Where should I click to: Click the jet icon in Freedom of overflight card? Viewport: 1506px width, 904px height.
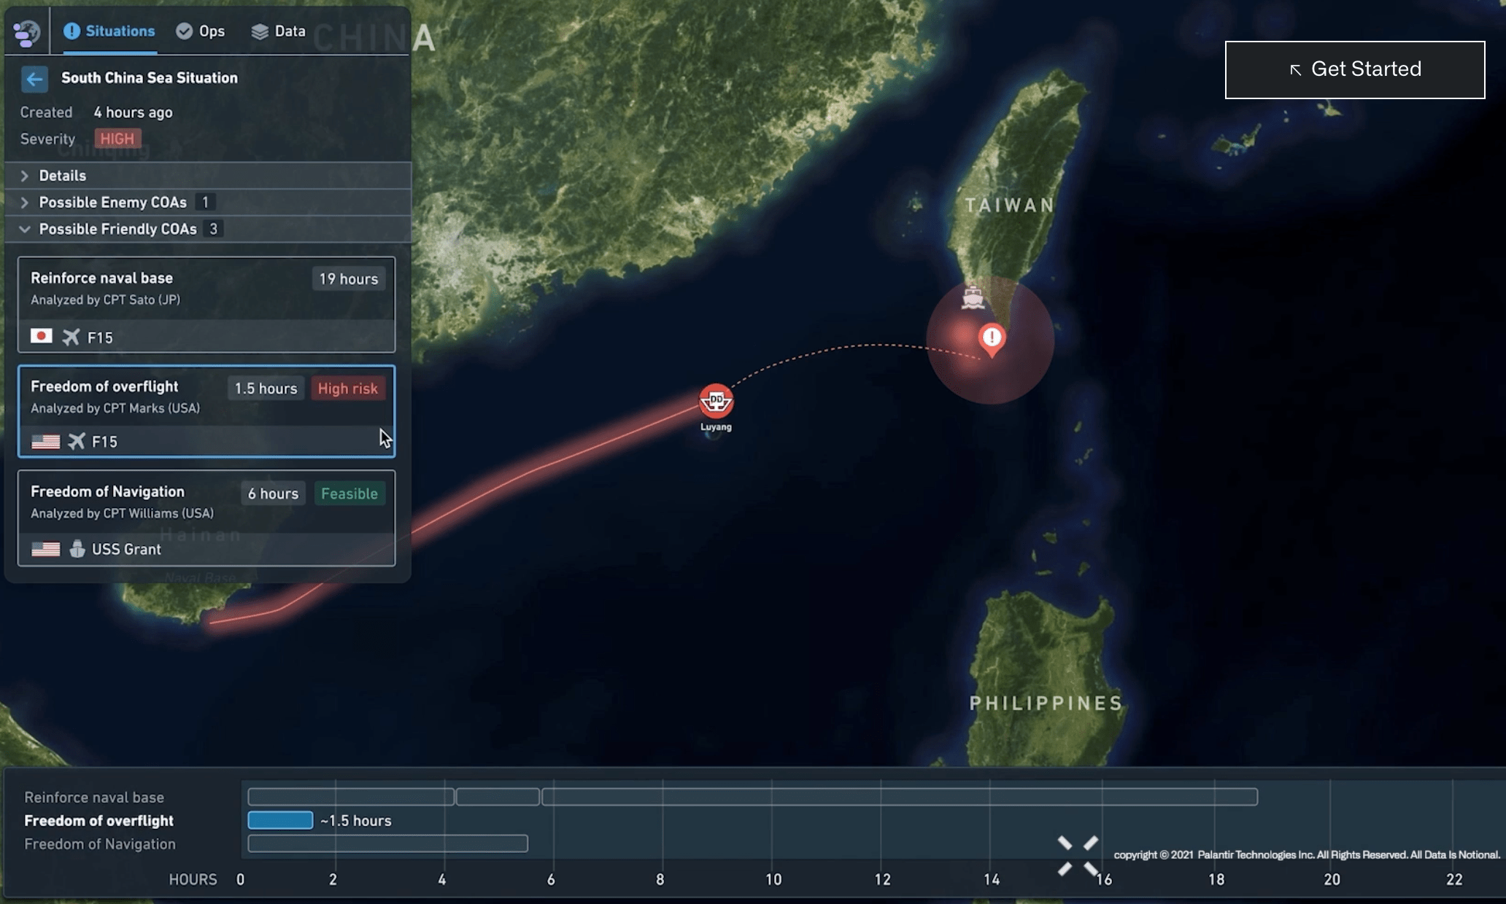[77, 441]
